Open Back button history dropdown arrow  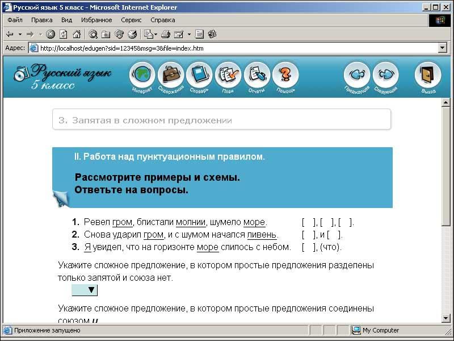20,34
